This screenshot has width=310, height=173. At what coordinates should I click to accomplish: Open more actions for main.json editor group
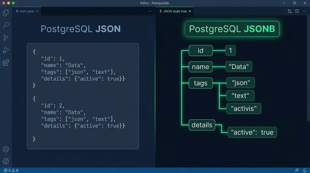pyautogui.click(x=150, y=11)
